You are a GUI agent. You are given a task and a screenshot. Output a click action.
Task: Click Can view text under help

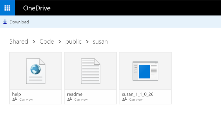click(x=26, y=100)
